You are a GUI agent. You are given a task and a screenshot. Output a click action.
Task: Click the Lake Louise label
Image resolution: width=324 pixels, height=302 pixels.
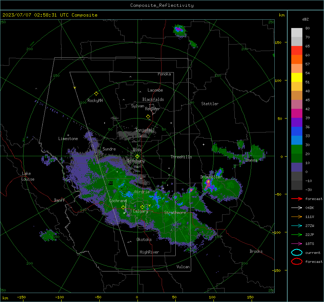tap(28, 176)
